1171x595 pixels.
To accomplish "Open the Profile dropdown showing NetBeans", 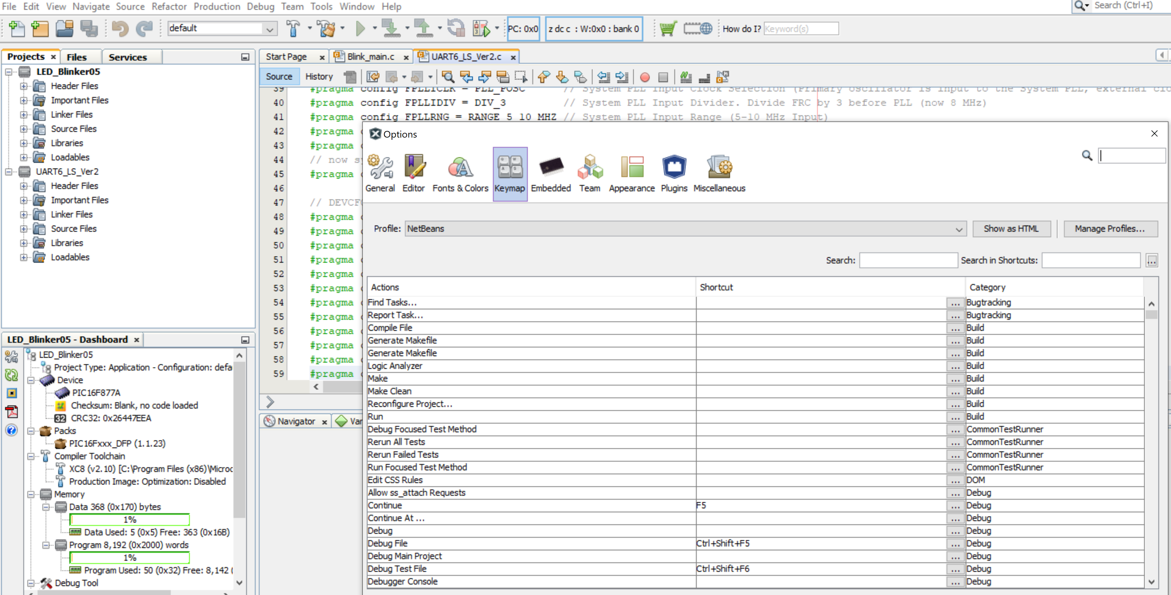I will click(x=685, y=229).
